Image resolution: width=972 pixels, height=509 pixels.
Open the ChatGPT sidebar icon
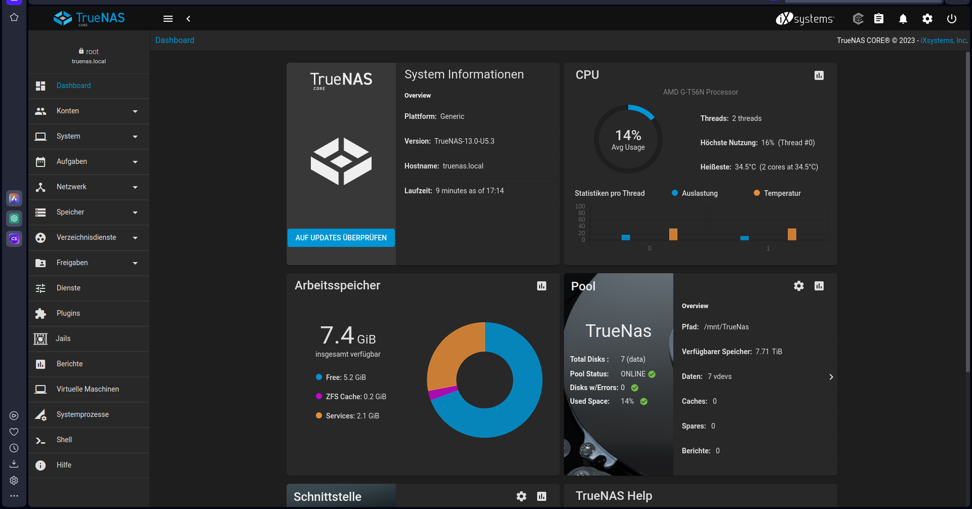pos(14,219)
